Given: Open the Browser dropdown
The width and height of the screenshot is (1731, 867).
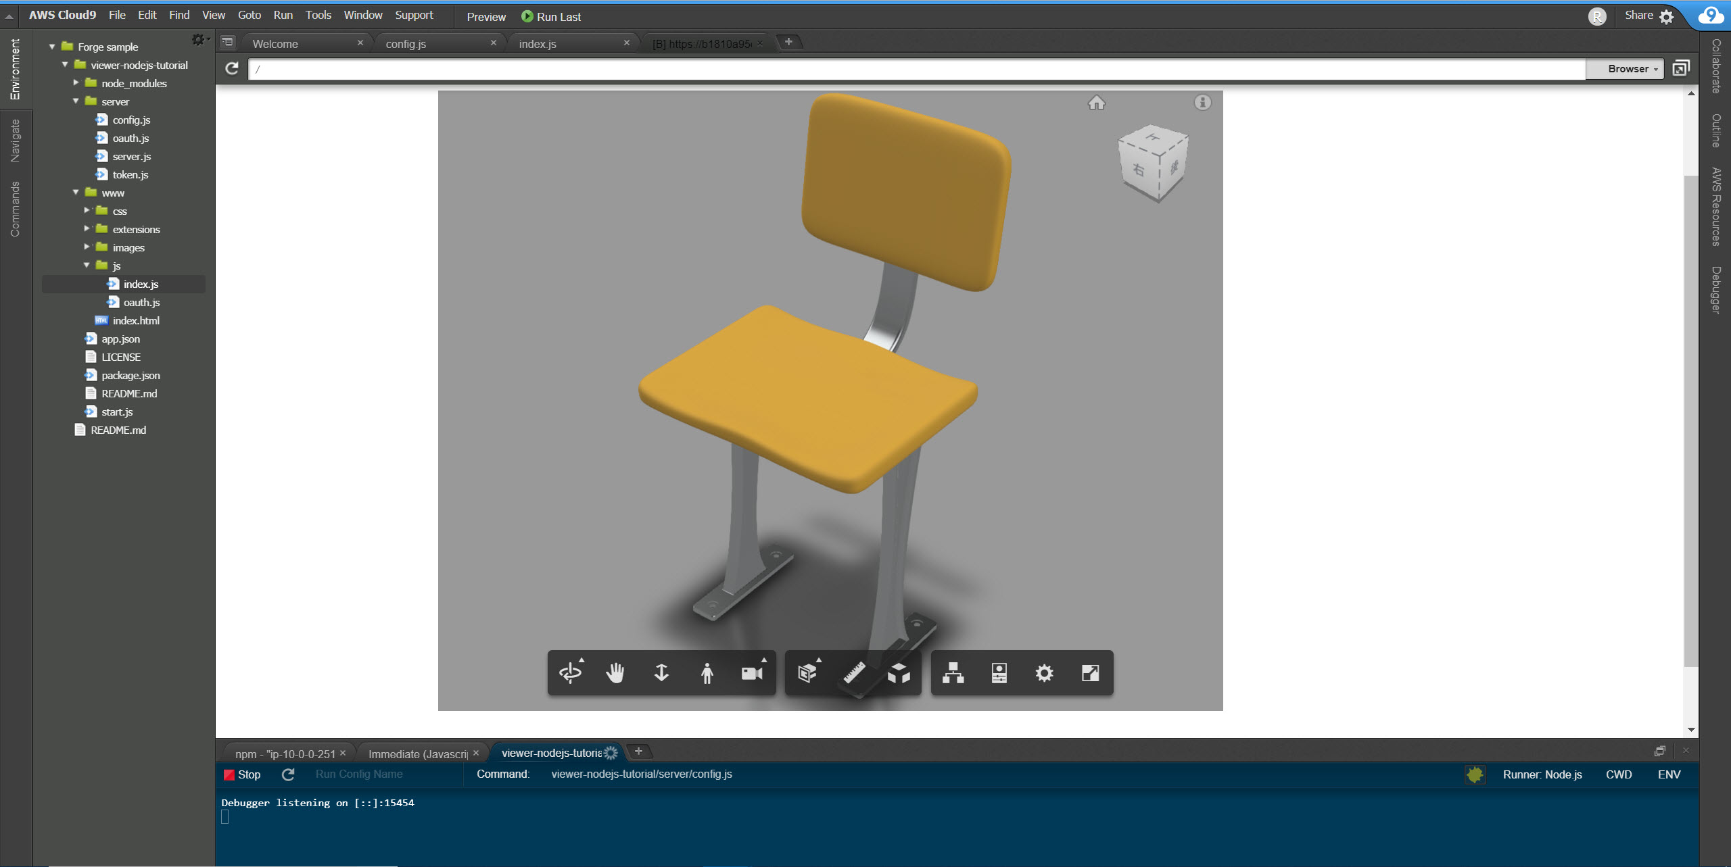Looking at the screenshot, I should [1624, 68].
